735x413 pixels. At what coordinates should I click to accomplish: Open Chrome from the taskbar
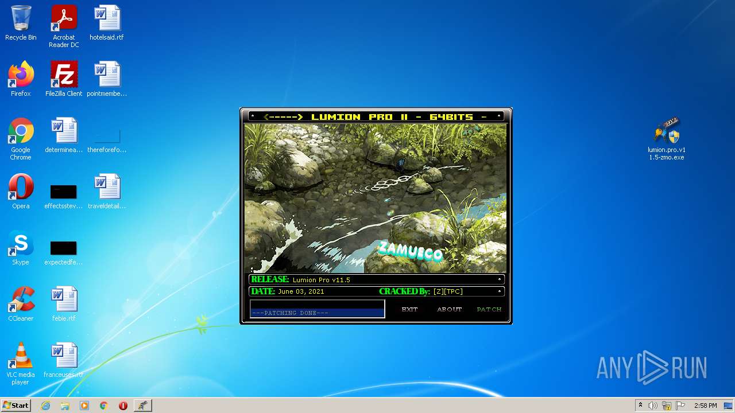pos(104,406)
